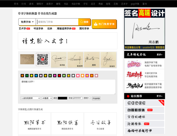Open the black brush 锐字潮牌 logo image
The height and width of the screenshot is (136, 177).
pos(135,86)
